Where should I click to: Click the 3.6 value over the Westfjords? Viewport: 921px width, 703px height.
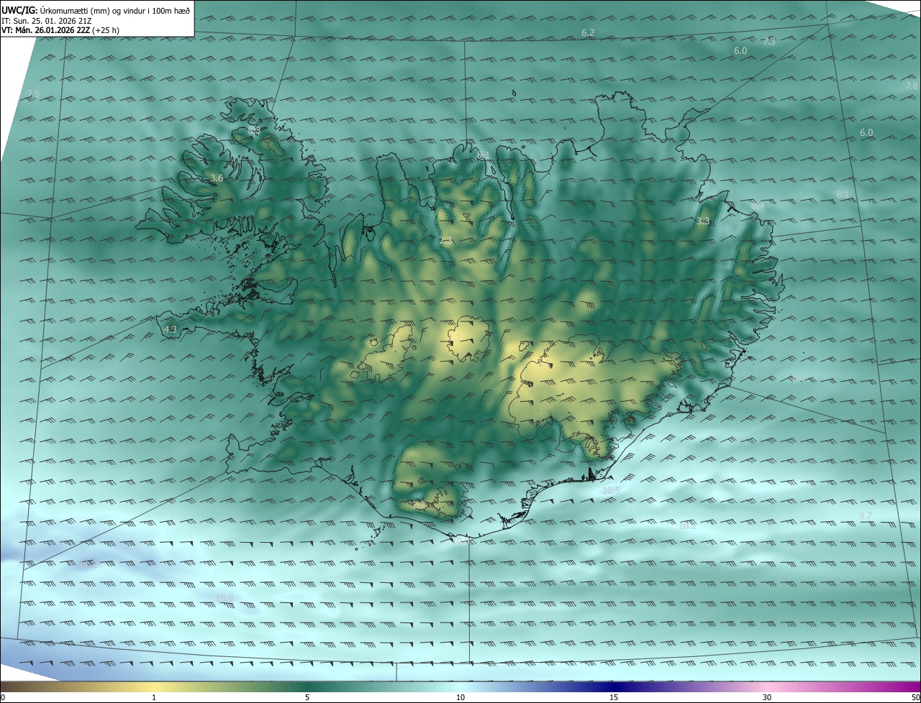coord(217,178)
